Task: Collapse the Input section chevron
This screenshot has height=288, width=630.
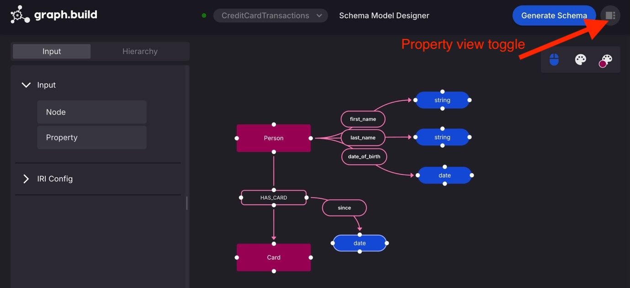Action: tap(26, 85)
